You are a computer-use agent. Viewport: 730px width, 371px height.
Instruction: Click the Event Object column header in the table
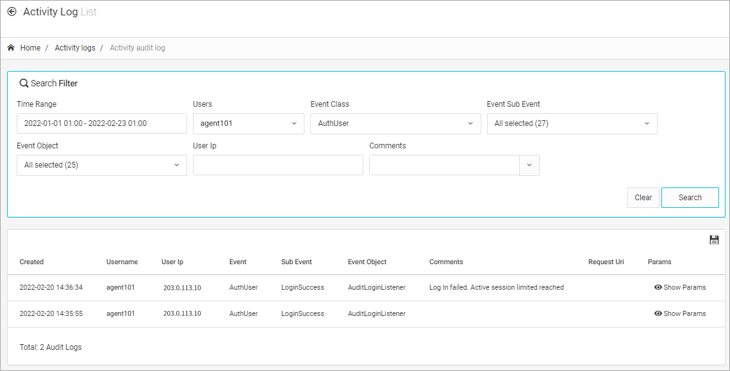point(367,262)
